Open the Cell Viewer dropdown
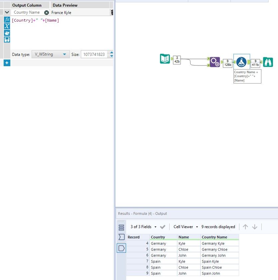 [186, 227]
